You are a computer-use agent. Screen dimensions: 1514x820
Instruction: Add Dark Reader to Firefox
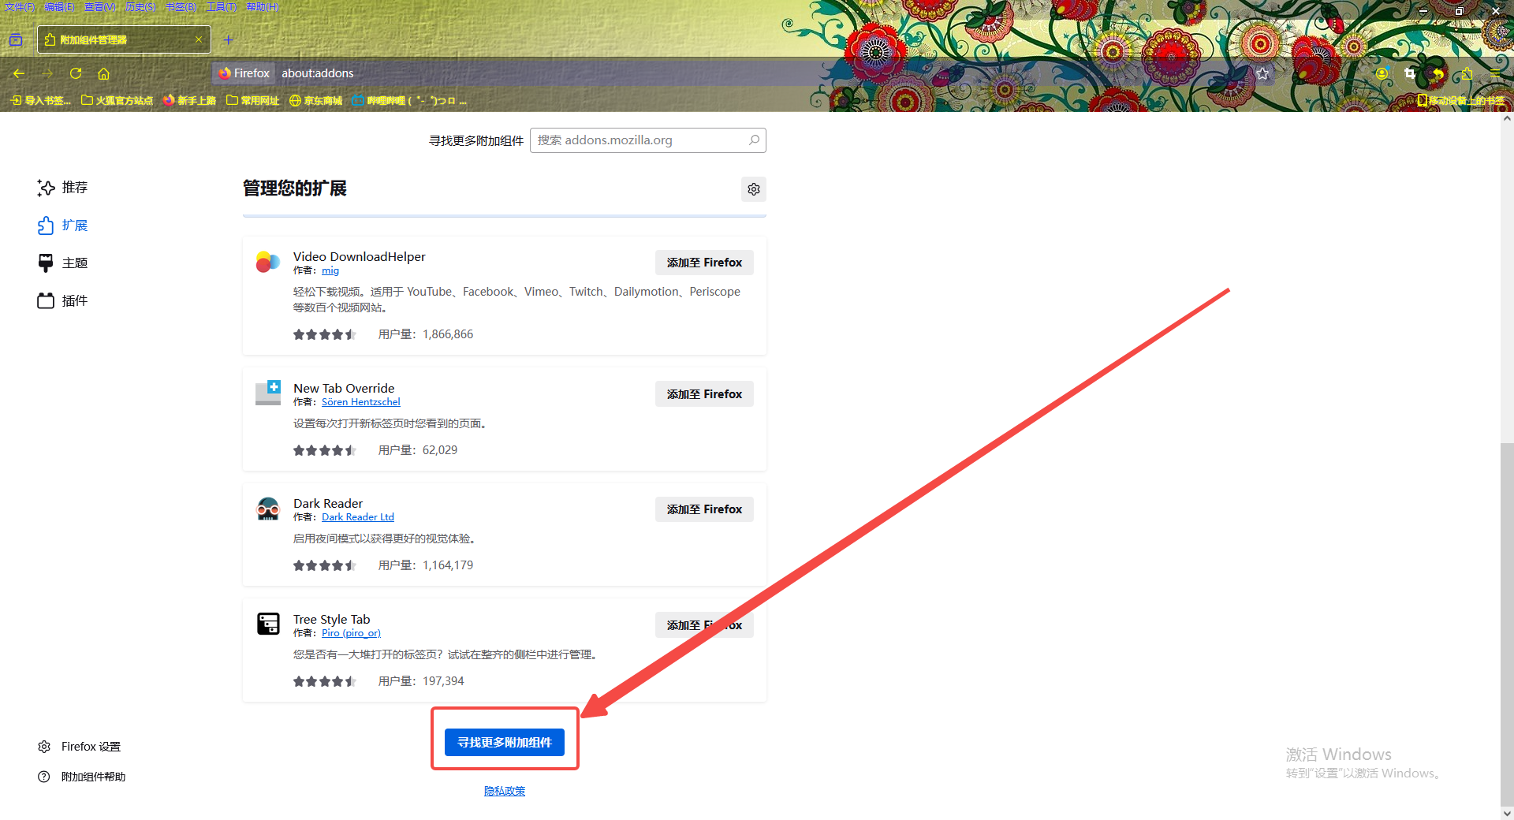[704, 509]
